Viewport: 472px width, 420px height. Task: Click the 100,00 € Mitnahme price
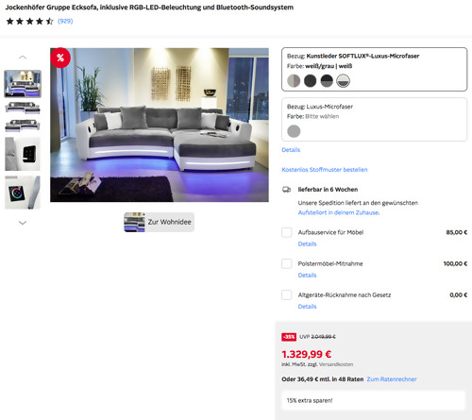(455, 263)
